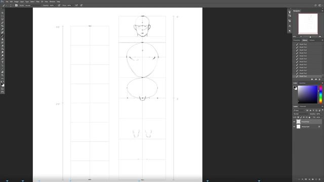Select the Move tool in the toolbar

(3, 13)
